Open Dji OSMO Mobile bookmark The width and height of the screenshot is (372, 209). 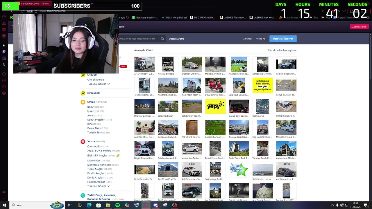202,17
